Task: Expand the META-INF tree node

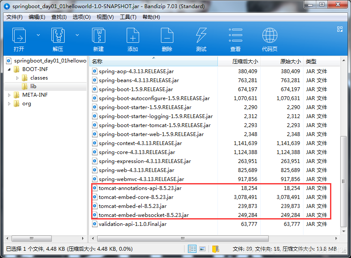Action: [9, 95]
